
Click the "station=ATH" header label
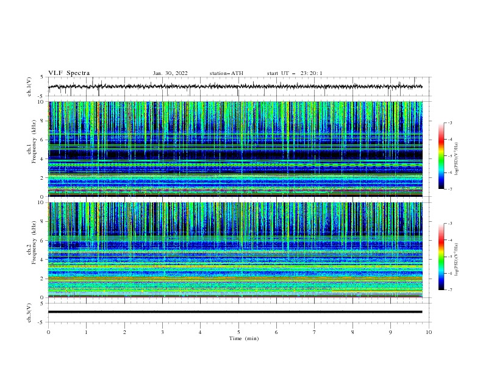[x=226, y=73]
